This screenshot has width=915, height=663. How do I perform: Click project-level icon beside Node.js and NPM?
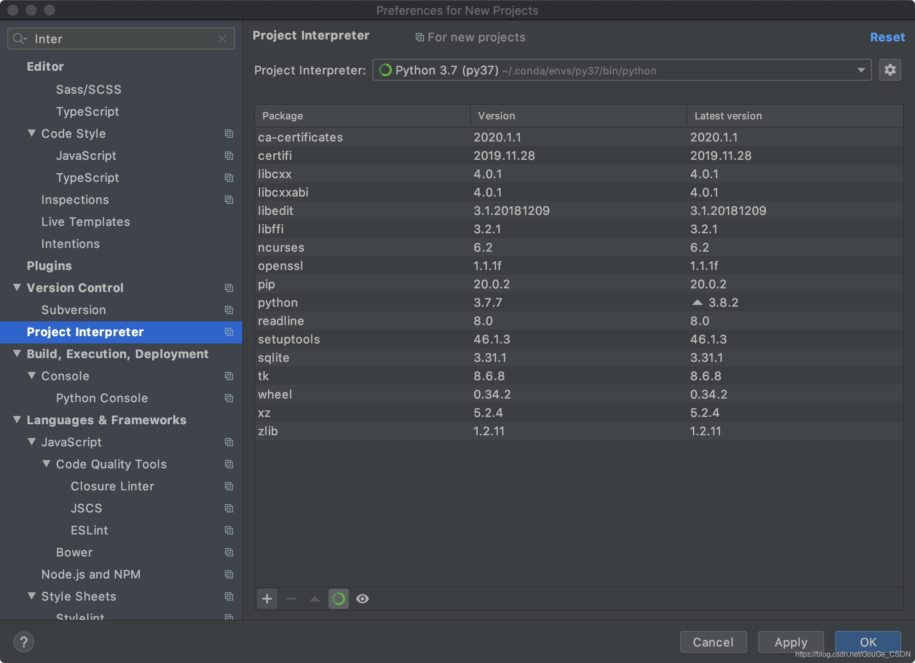tap(229, 574)
